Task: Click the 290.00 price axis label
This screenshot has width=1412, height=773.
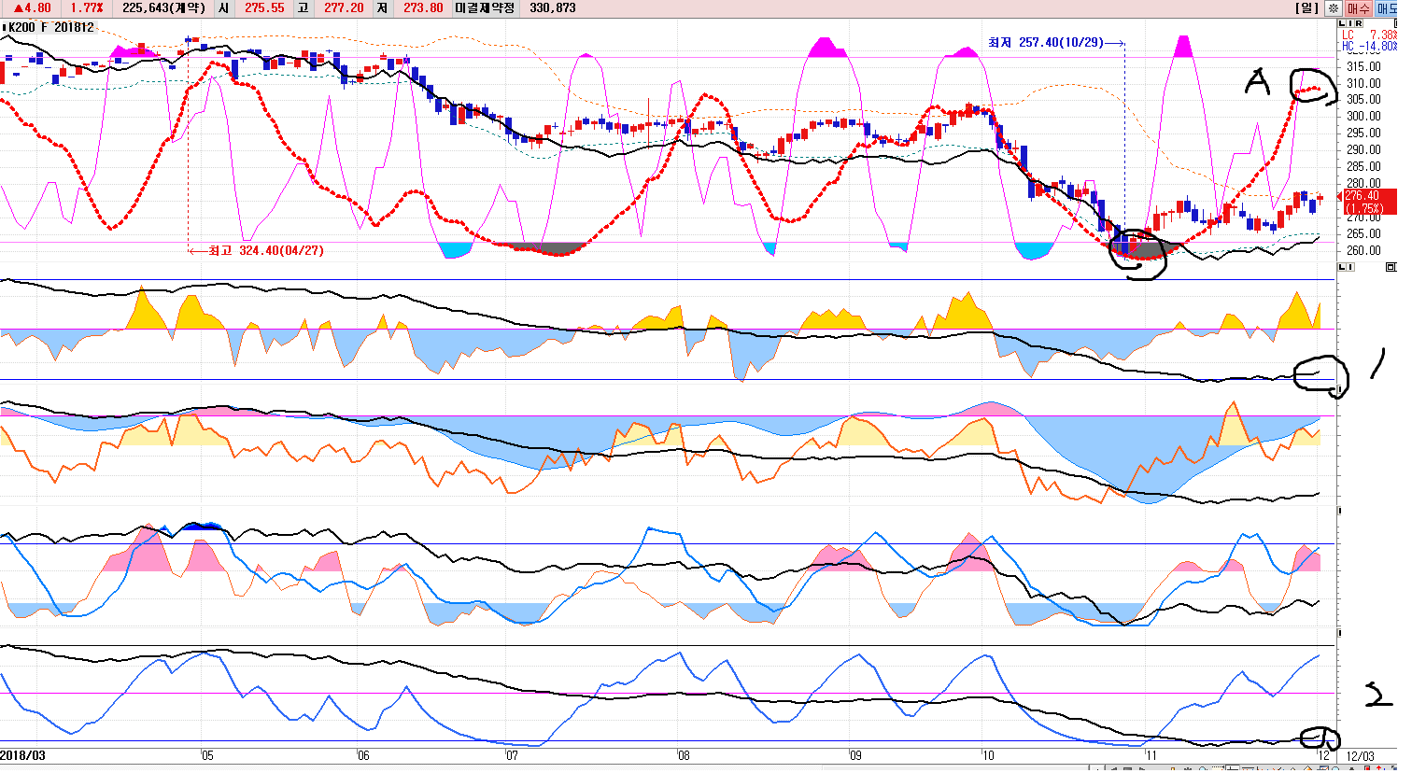Action: [1363, 150]
